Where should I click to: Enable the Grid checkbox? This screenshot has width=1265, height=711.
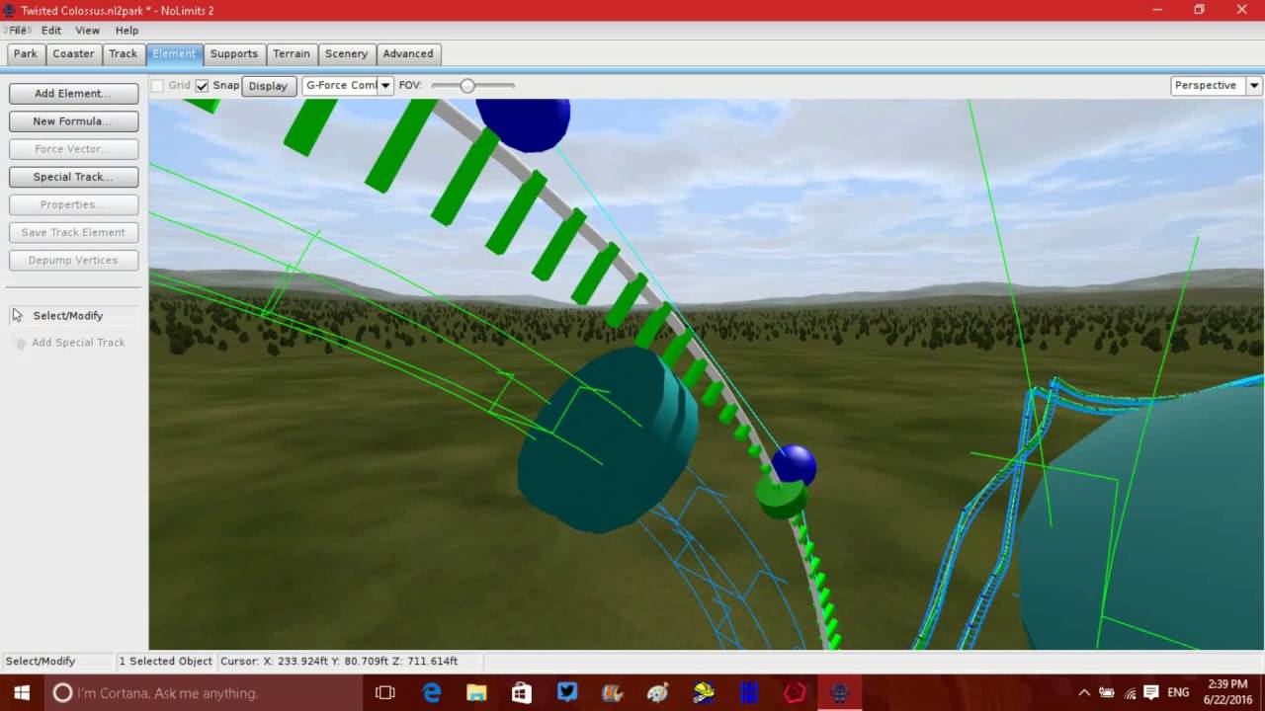pos(157,86)
